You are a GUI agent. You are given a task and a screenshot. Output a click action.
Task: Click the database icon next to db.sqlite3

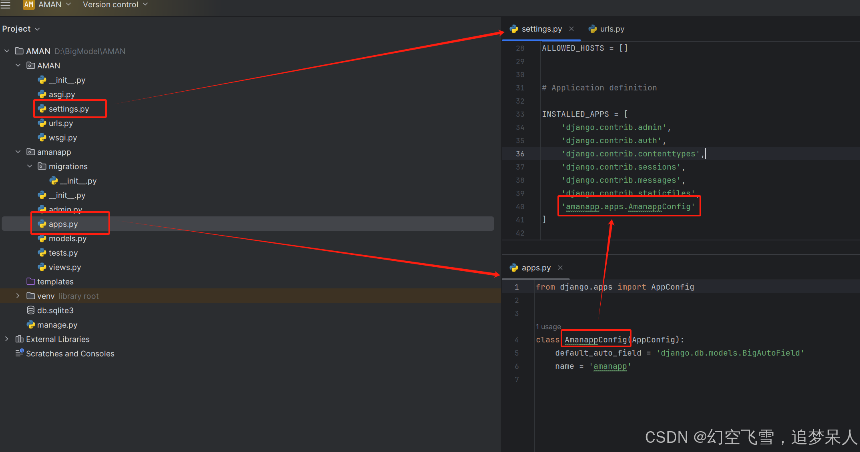[x=31, y=310]
